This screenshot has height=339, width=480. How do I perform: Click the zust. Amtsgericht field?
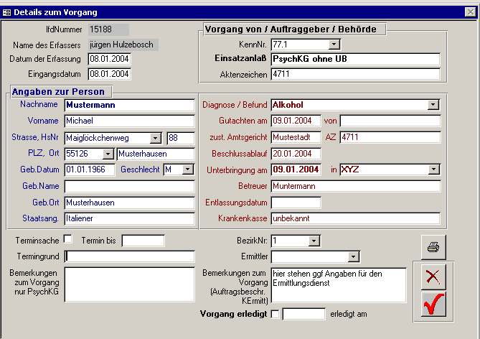[296, 137]
